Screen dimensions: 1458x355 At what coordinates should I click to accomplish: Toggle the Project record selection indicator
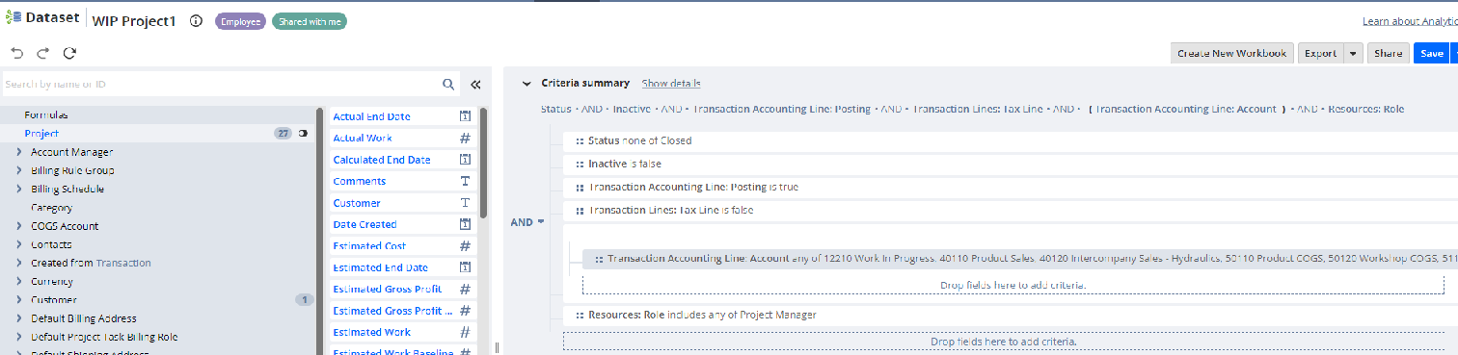coord(303,134)
